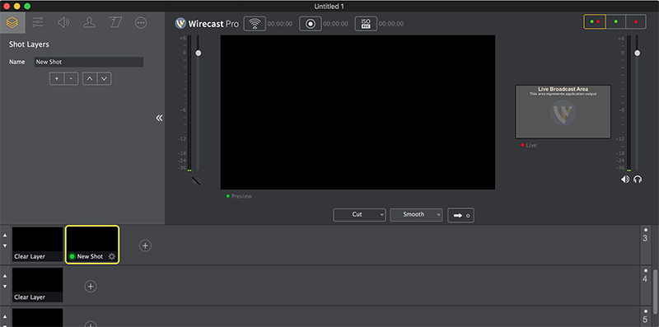
Task: Open the Smooth transition dropdown
Action: point(416,215)
